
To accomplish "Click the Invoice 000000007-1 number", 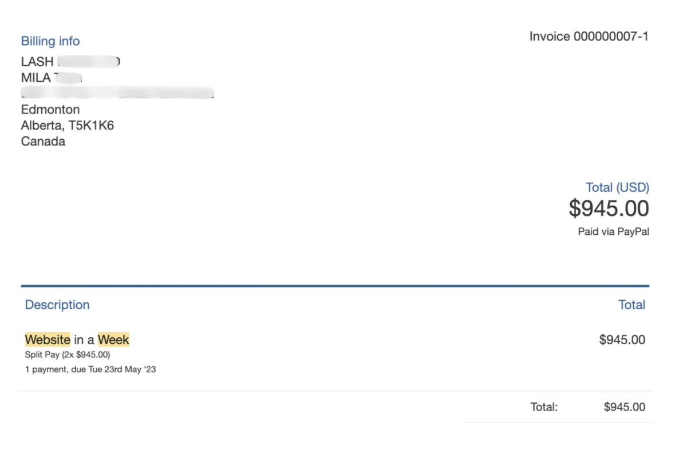I will tap(589, 37).
